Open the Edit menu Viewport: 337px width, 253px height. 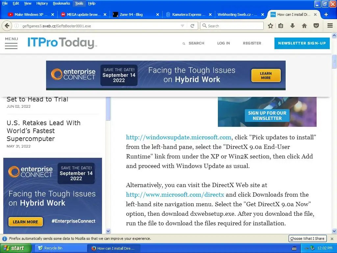(x=16, y=3)
